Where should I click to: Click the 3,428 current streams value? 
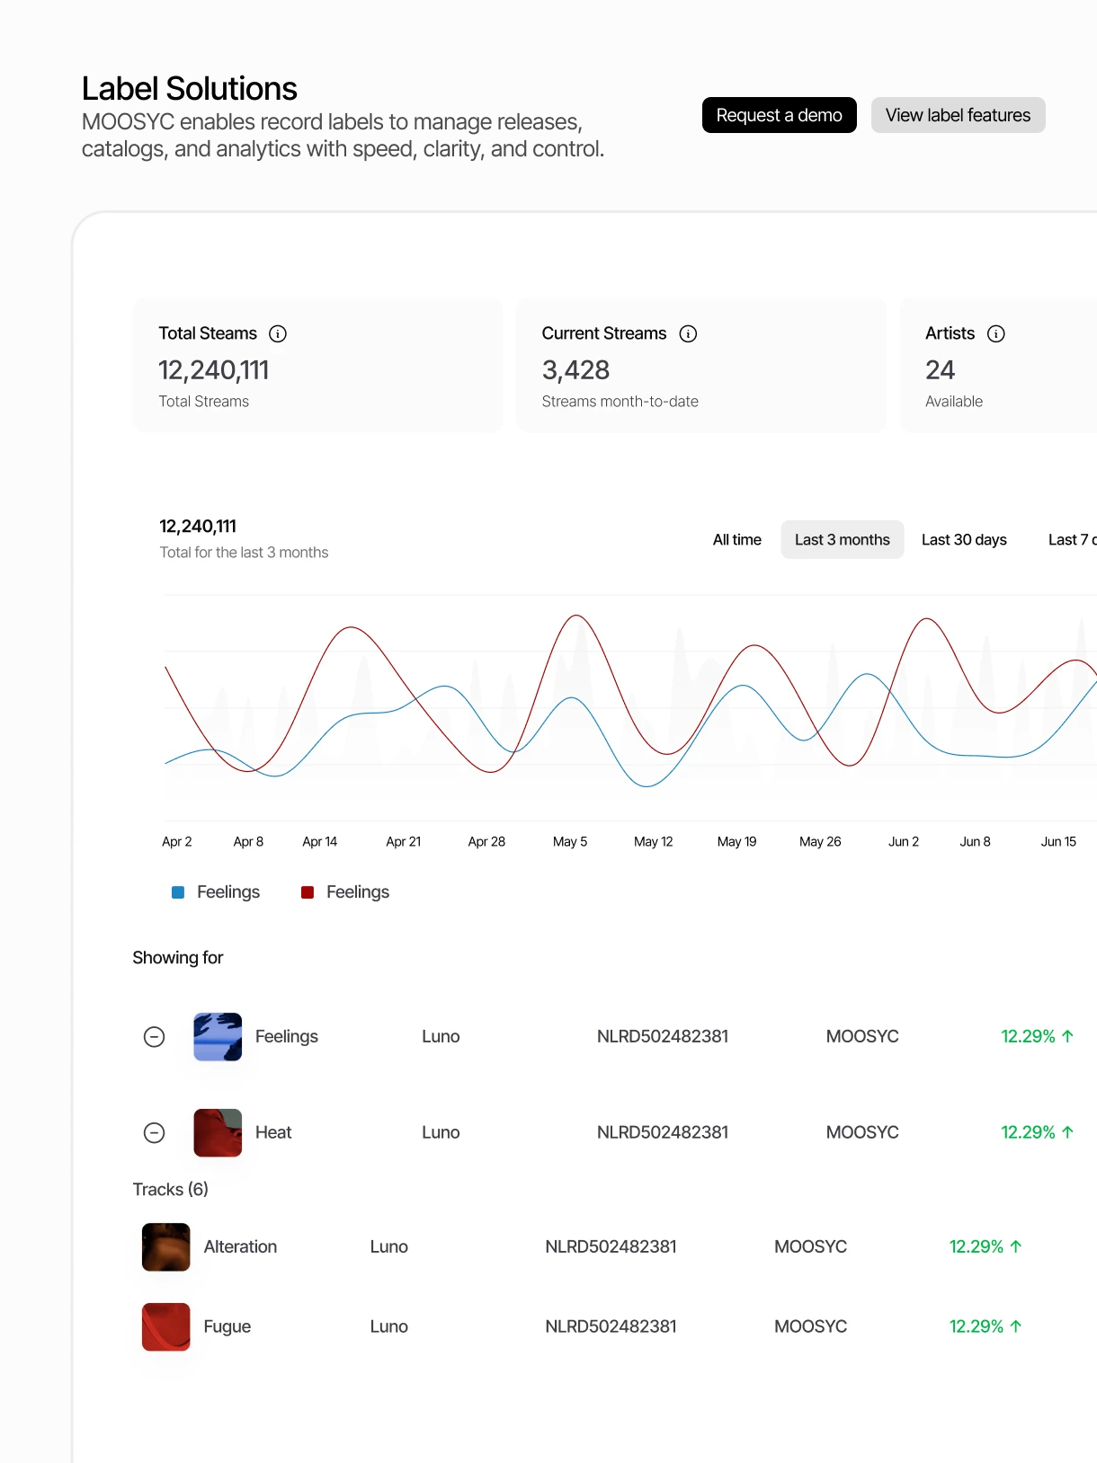575,370
